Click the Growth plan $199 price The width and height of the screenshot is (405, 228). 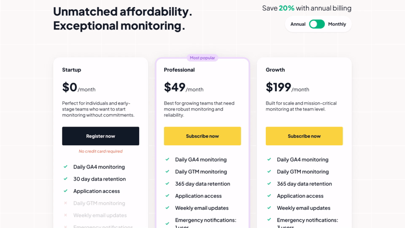coord(278,87)
